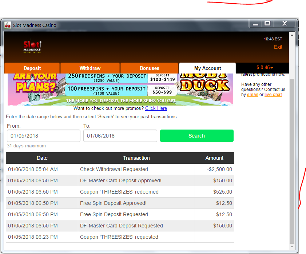This screenshot has height=254, width=306.
Task: Open the Click Here promos link
Action: pyautogui.click(x=156, y=108)
